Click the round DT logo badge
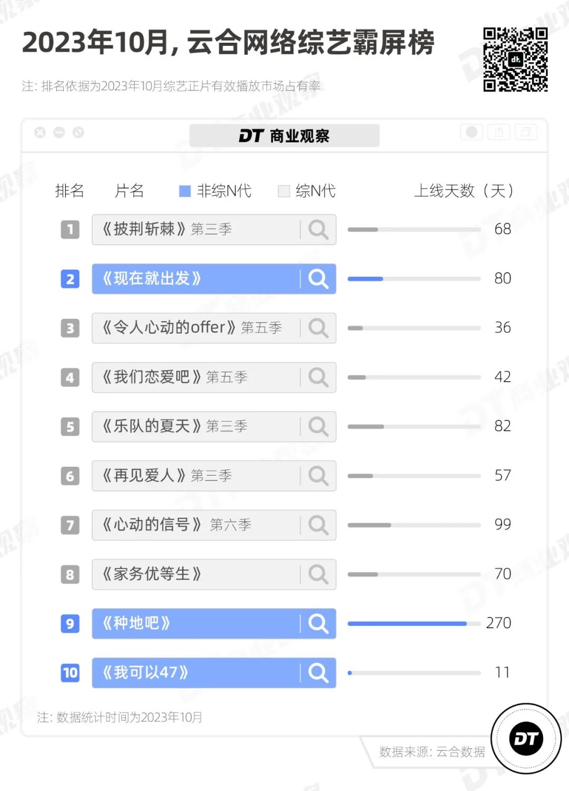This screenshot has height=791, width=569. click(526, 738)
